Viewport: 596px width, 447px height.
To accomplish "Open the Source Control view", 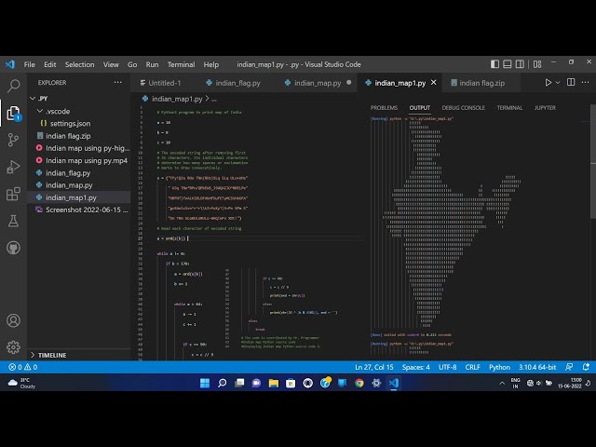I will click(x=13, y=140).
